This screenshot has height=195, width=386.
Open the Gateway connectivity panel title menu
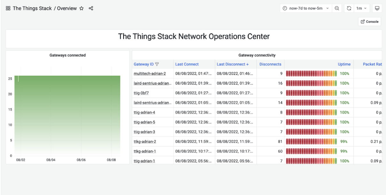coord(257,55)
